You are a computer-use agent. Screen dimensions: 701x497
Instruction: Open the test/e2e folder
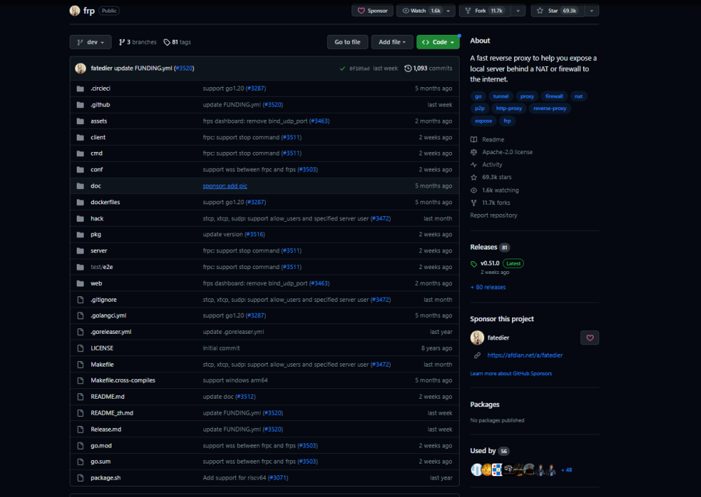point(102,267)
